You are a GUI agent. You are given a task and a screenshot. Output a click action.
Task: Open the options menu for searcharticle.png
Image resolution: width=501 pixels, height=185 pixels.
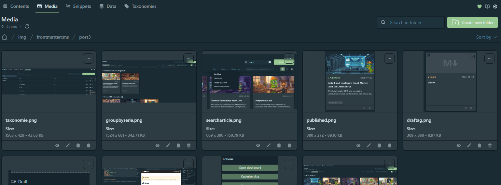tap(289, 58)
